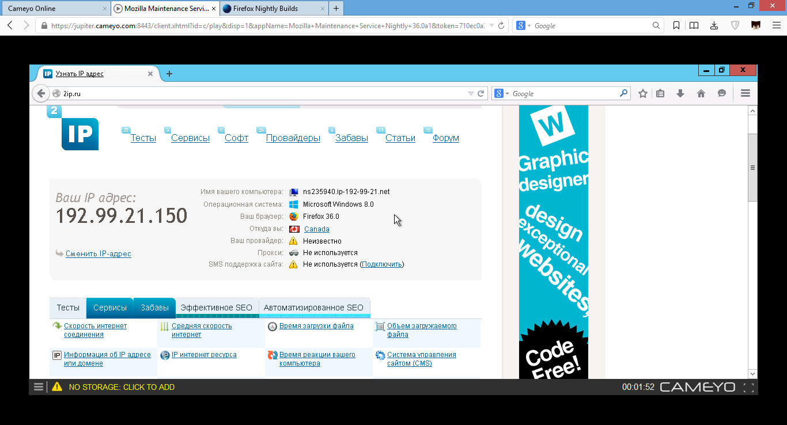Switch to the Firefox Nightly Builds tab

click(273, 9)
